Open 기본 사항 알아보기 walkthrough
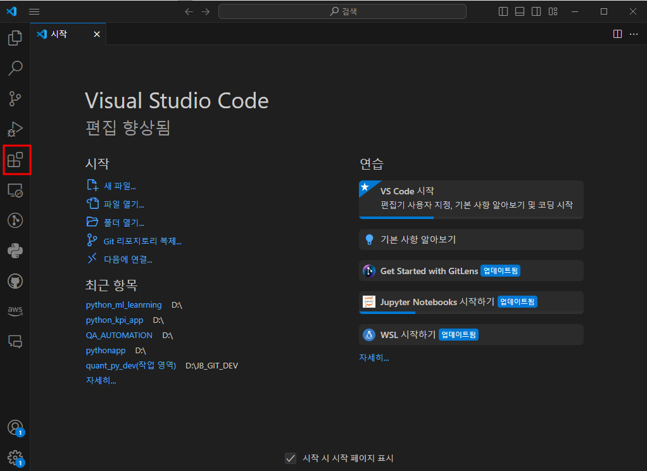This screenshot has height=471, width=647. click(471, 239)
